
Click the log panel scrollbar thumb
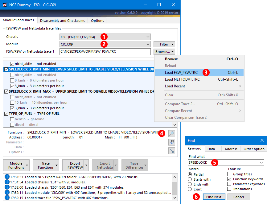(x=175, y=189)
